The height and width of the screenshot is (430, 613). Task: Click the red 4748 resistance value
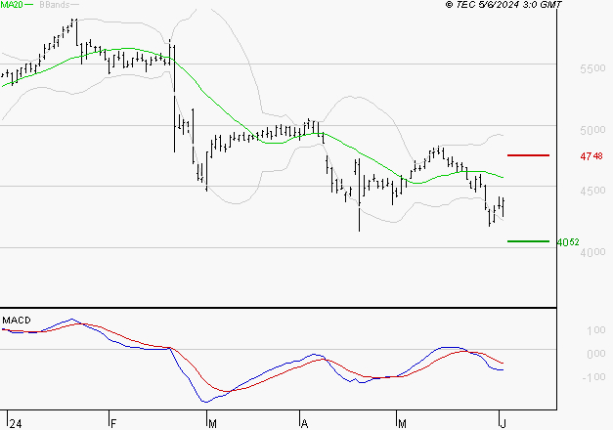click(591, 156)
